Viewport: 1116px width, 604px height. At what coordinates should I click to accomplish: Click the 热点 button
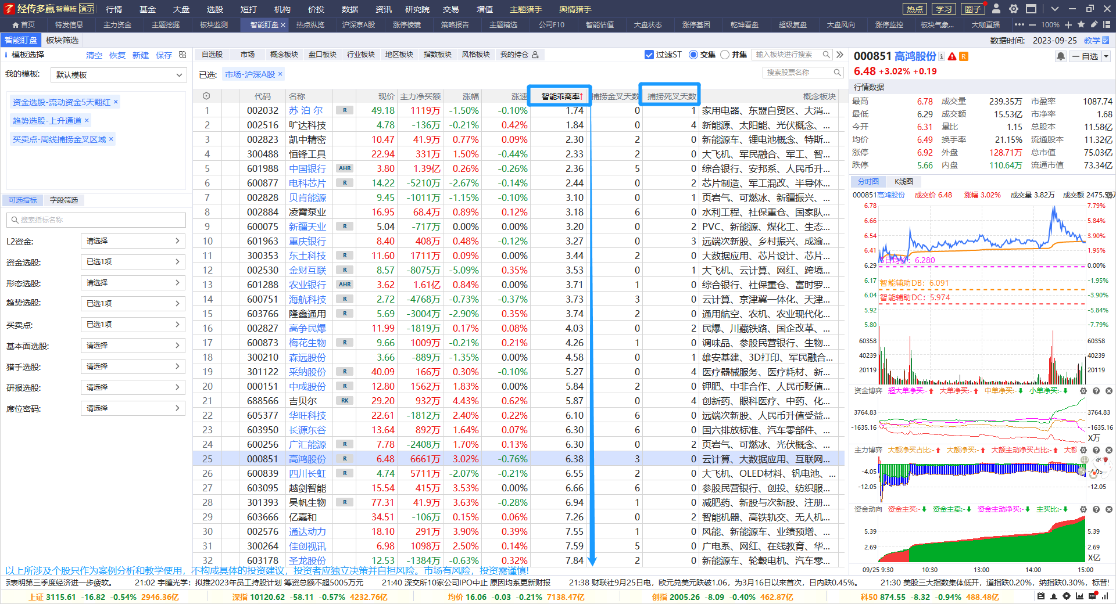[915, 9]
